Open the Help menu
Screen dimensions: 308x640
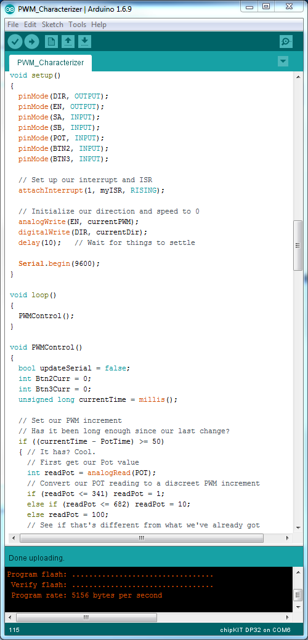coord(99,25)
